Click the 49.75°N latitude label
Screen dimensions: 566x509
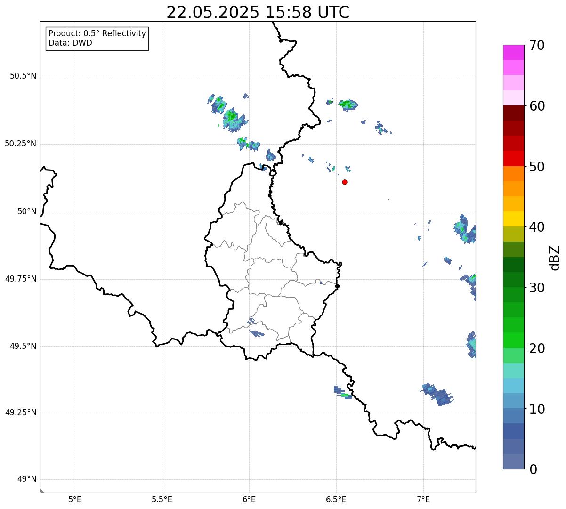21,279
